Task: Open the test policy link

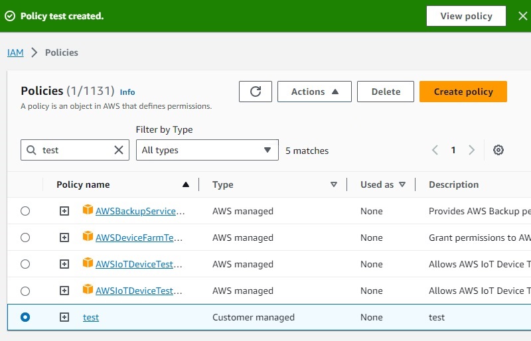Action: click(x=91, y=317)
